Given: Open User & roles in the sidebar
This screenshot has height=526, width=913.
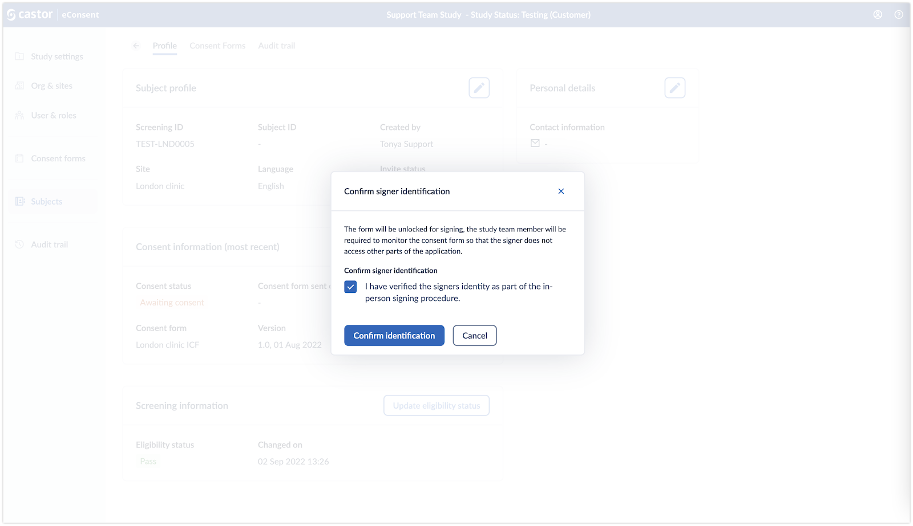Looking at the screenshot, I should click(x=53, y=116).
